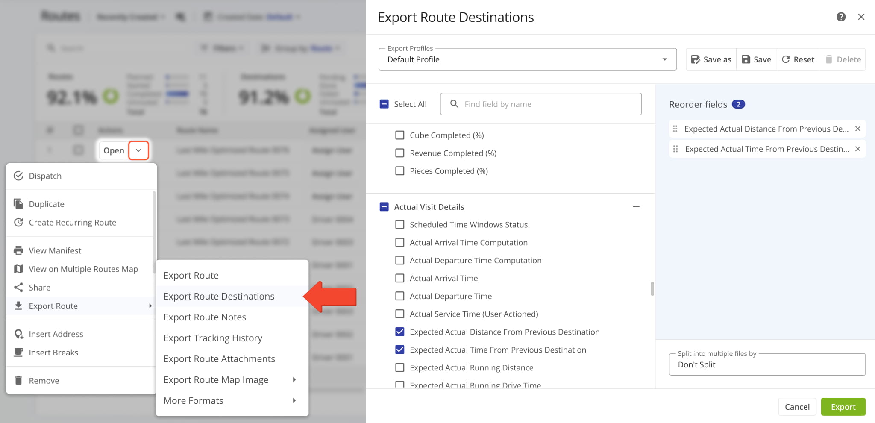
Task: Click the reorder fields count badge
Action: tap(738, 104)
